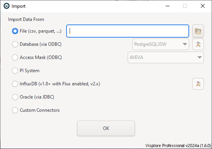
Task: Click the Visplore logo in title bar
Action: coord(7,6)
